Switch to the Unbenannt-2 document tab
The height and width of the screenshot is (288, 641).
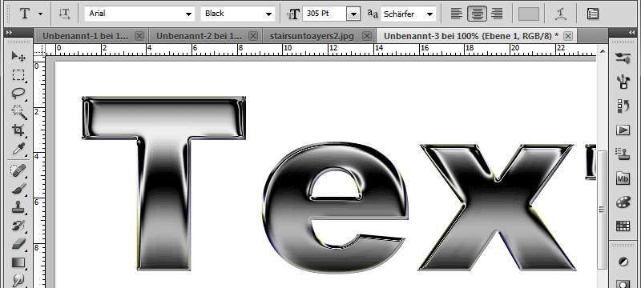(200, 36)
